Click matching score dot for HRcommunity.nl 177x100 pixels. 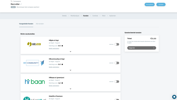tap(62, 64)
